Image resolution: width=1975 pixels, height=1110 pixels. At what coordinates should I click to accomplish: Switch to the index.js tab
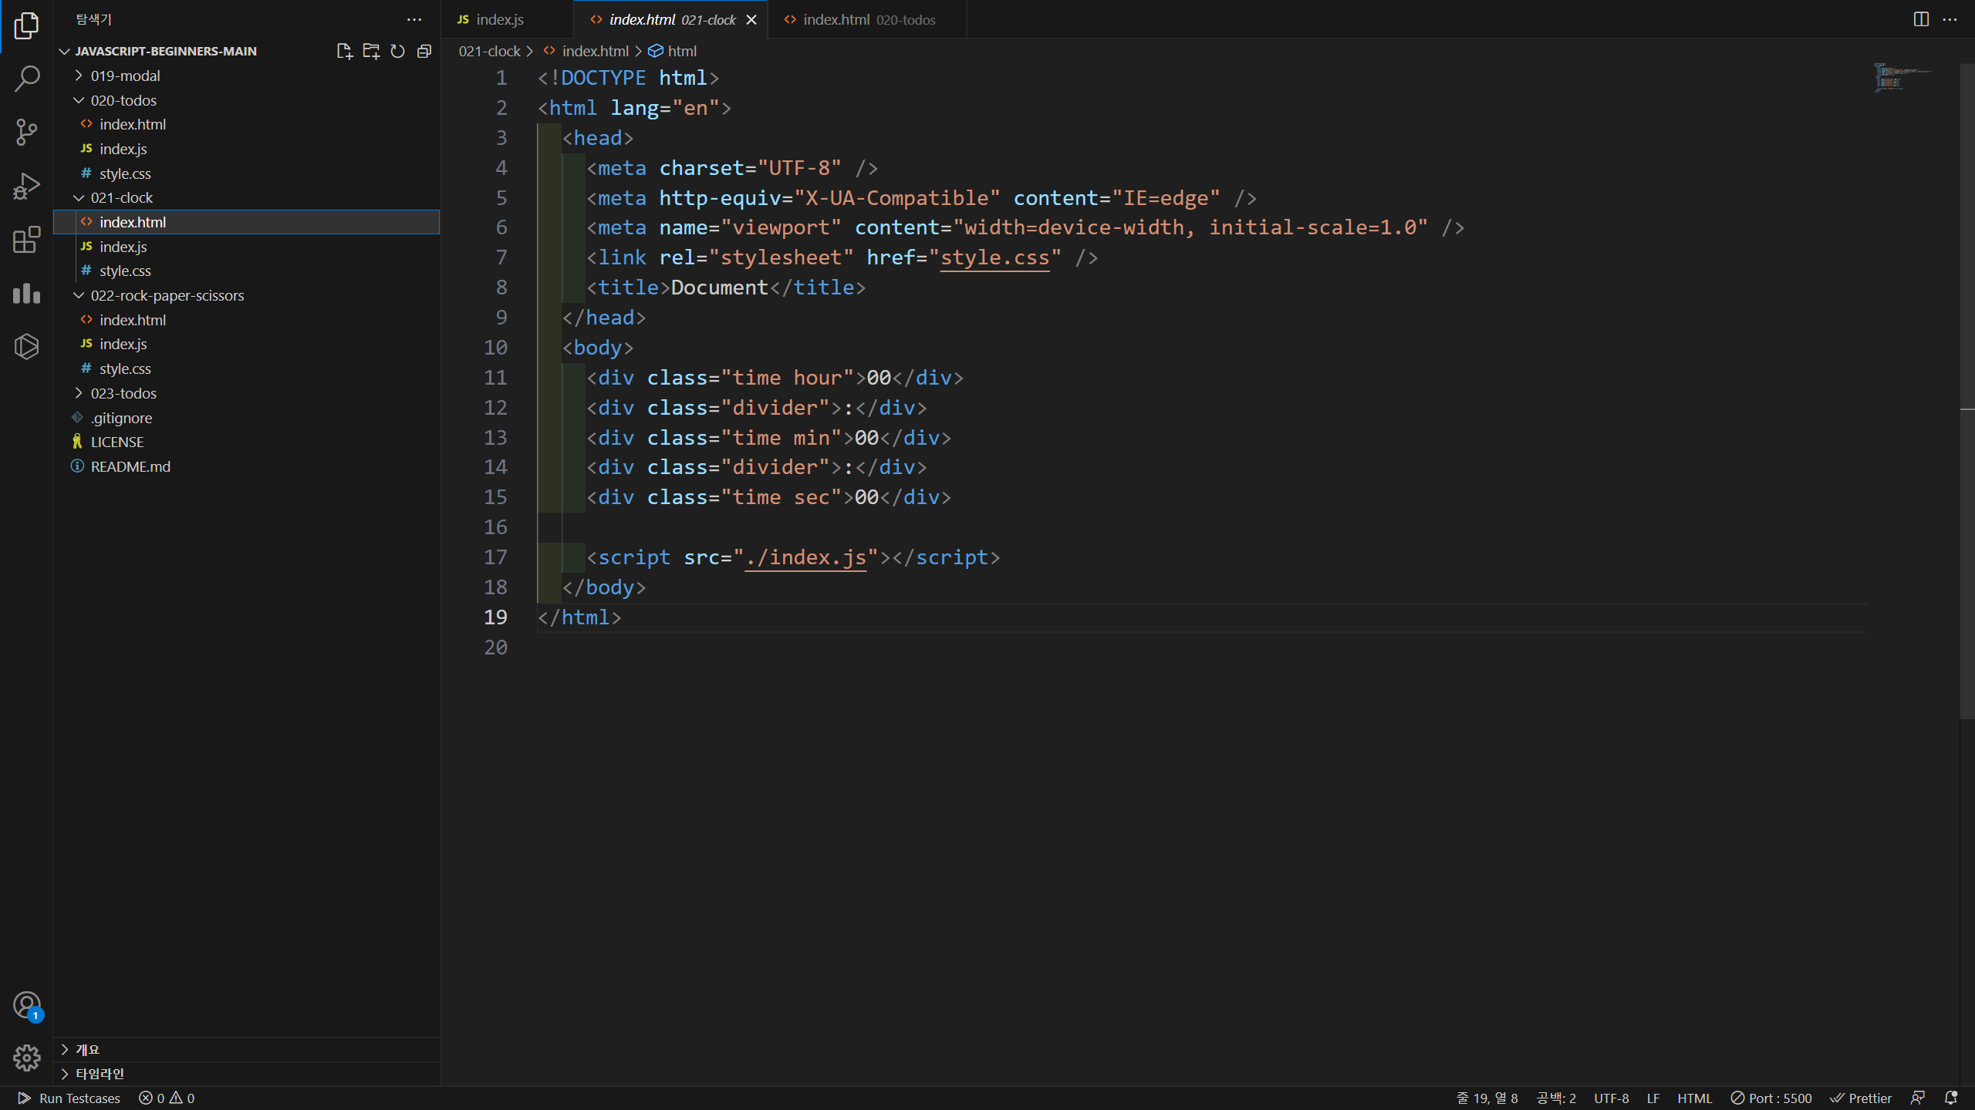[499, 19]
